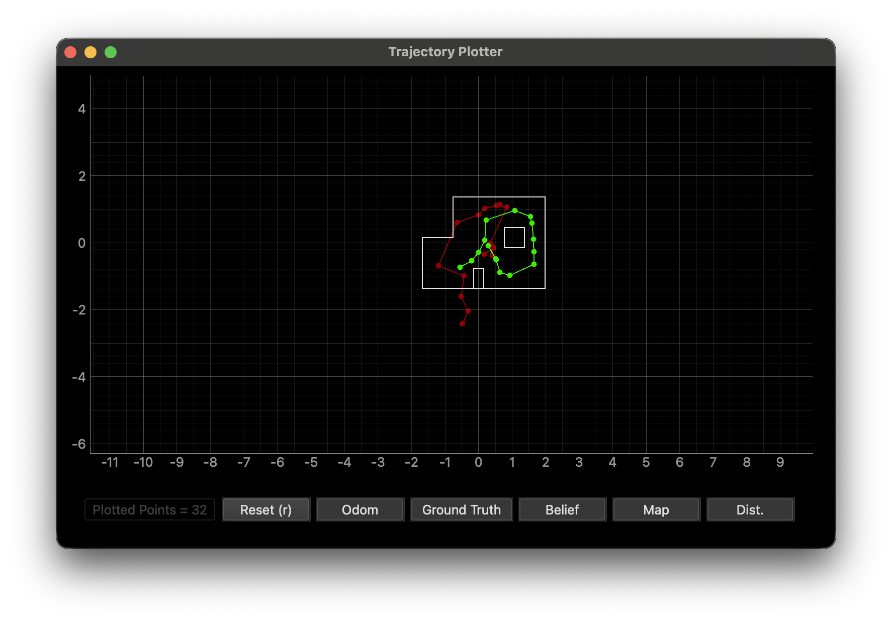Toggle the Odom trajectory button
Image resolution: width=892 pixels, height=623 pixels.
360,509
